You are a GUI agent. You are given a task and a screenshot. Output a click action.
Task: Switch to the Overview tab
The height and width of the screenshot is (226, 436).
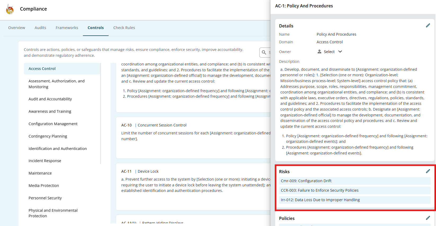(17, 28)
